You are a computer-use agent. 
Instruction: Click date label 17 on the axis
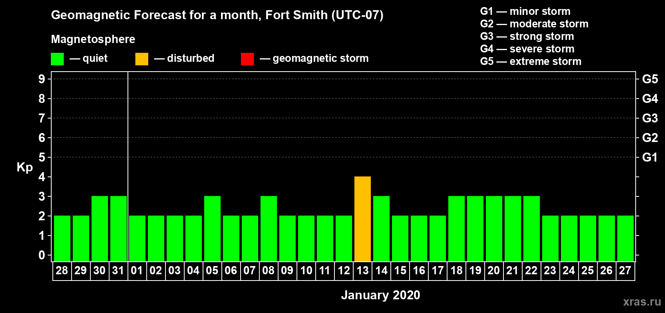(437, 270)
